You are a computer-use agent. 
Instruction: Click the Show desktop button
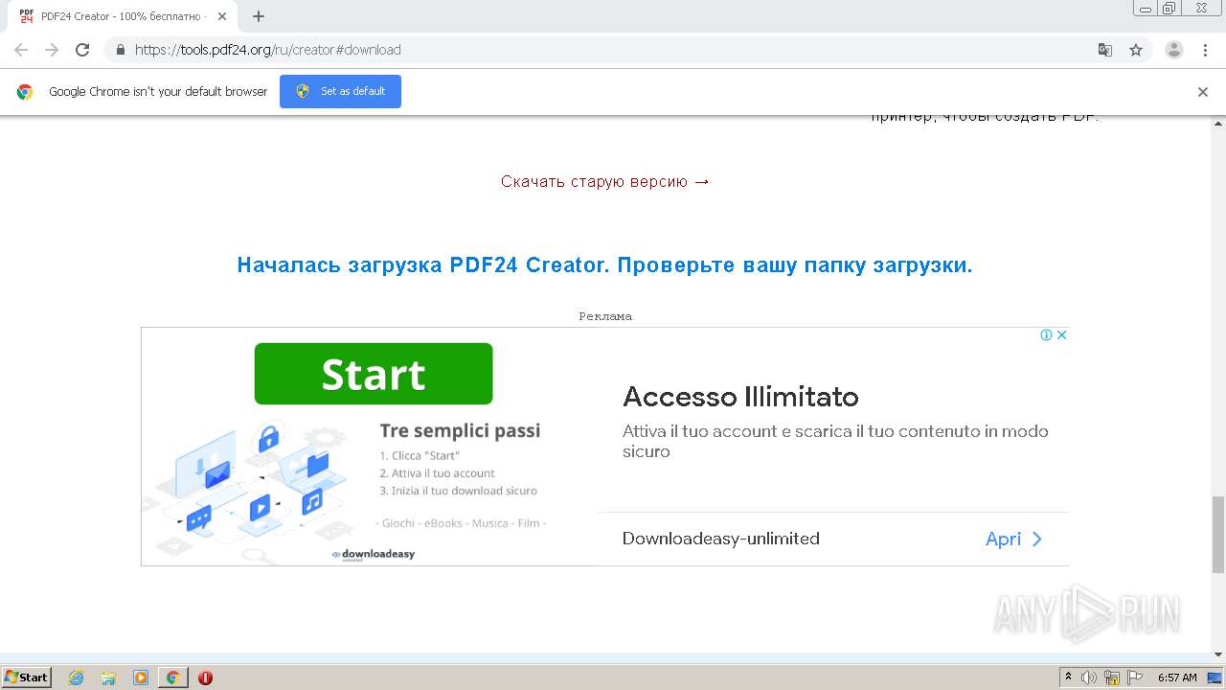pos(1215,678)
